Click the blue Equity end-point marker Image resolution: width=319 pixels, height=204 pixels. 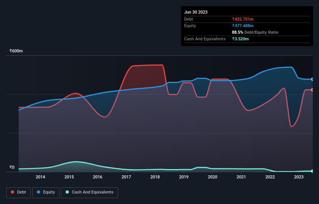(312, 79)
